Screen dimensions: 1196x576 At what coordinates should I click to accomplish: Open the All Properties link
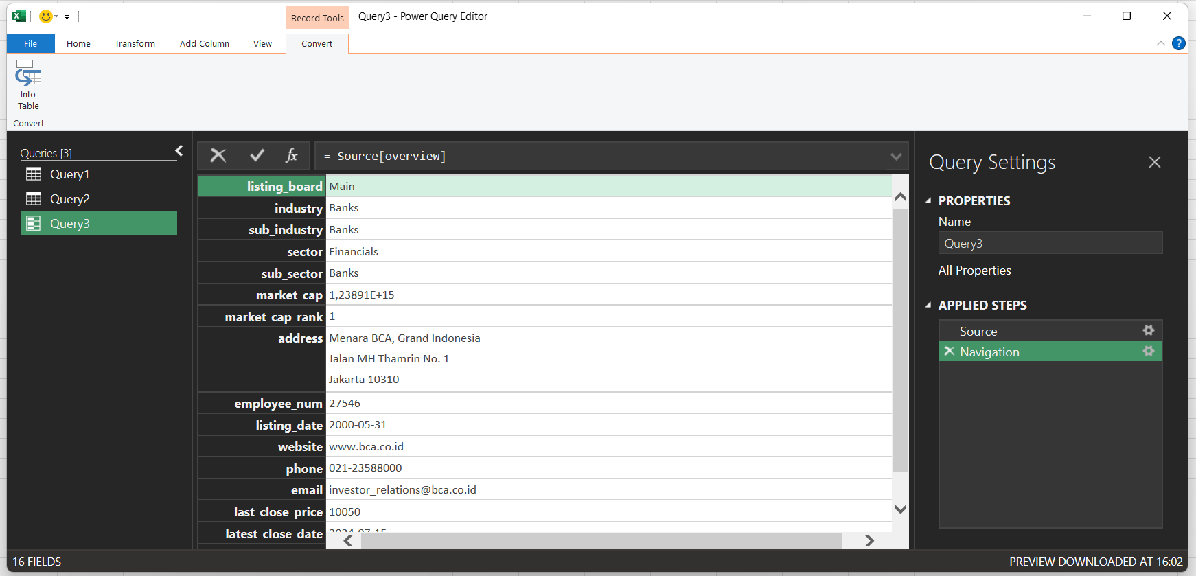[x=974, y=270]
